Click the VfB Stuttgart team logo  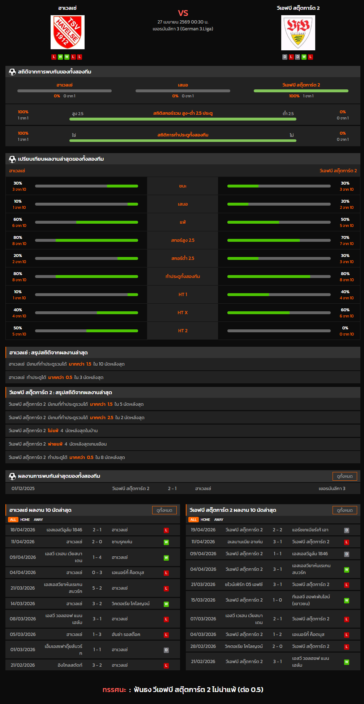pyautogui.click(x=298, y=33)
